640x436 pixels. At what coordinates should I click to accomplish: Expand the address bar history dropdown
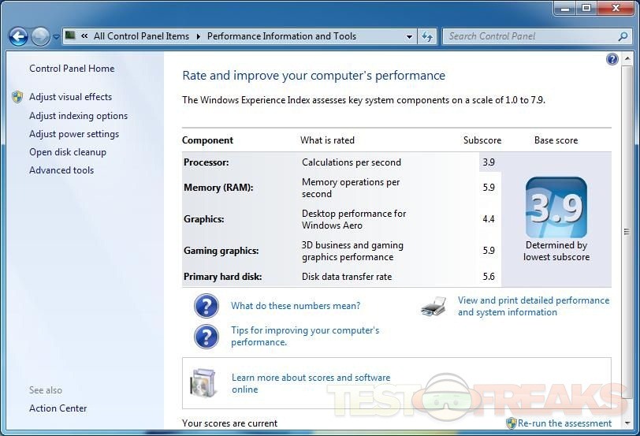pyautogui.click(x=409, y=36)
